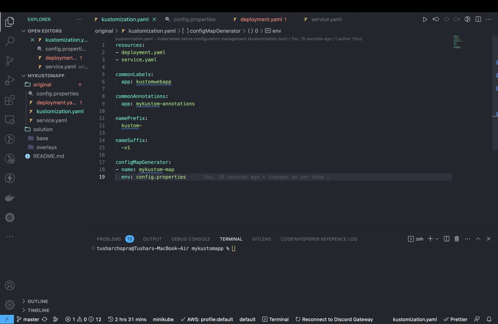Viewport: 498px width, 324px height.
Task: Close the bottom panel
Action: (x=488, y=239)
